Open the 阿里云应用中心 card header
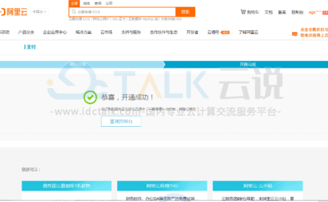This screenshot has width=328, height=202. coord(162,186)
